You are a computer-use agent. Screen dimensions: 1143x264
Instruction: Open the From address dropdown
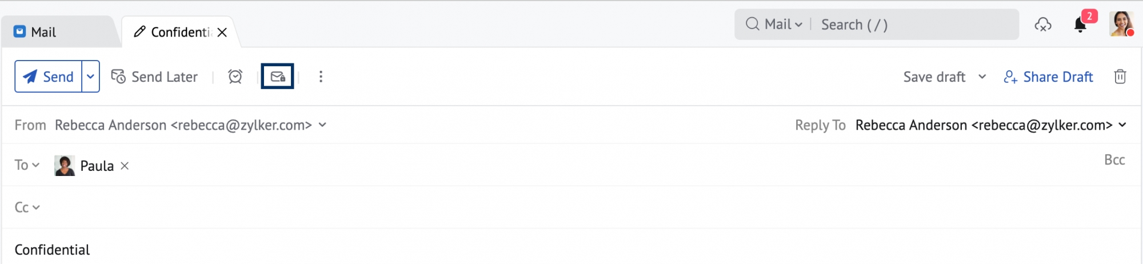click(x=322, y=125)
